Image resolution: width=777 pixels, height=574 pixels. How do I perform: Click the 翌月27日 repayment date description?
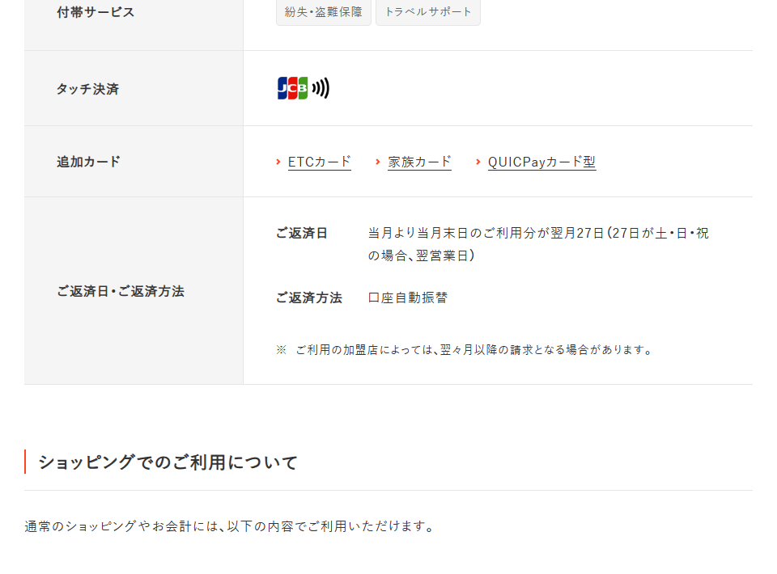click(x=538, y=244)
